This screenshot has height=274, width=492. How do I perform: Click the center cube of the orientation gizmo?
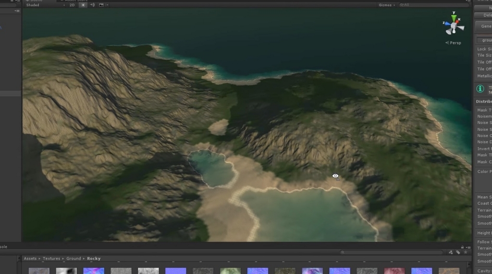454,26
